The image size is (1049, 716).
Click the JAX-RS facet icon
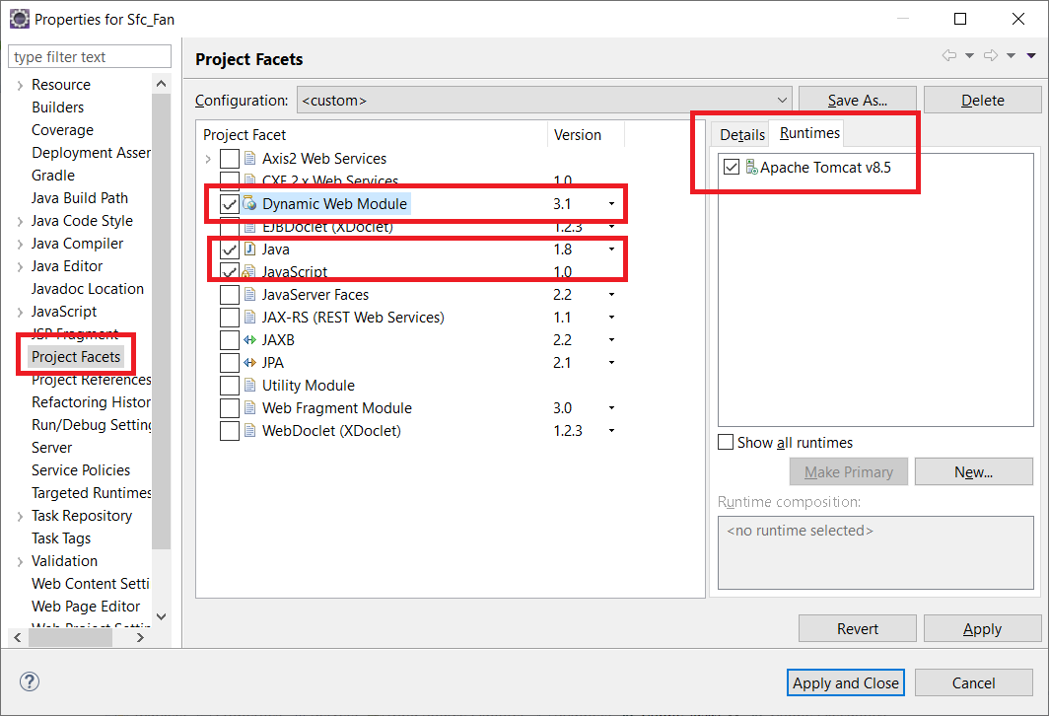point(249,318)
